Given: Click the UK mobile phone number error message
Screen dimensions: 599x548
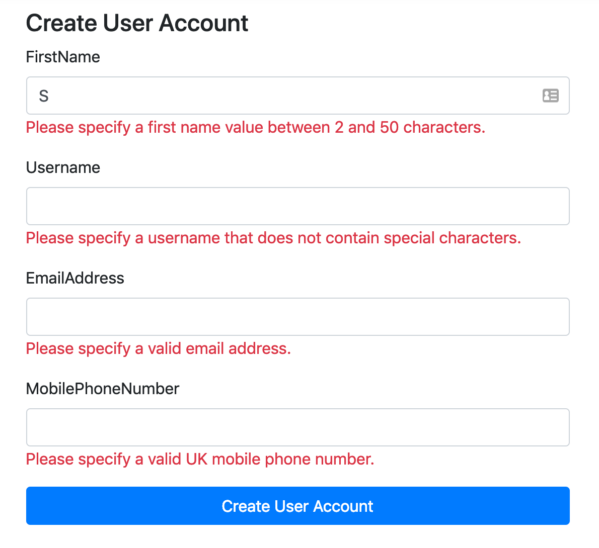Looking at the screenshot, I should point(200,459).
